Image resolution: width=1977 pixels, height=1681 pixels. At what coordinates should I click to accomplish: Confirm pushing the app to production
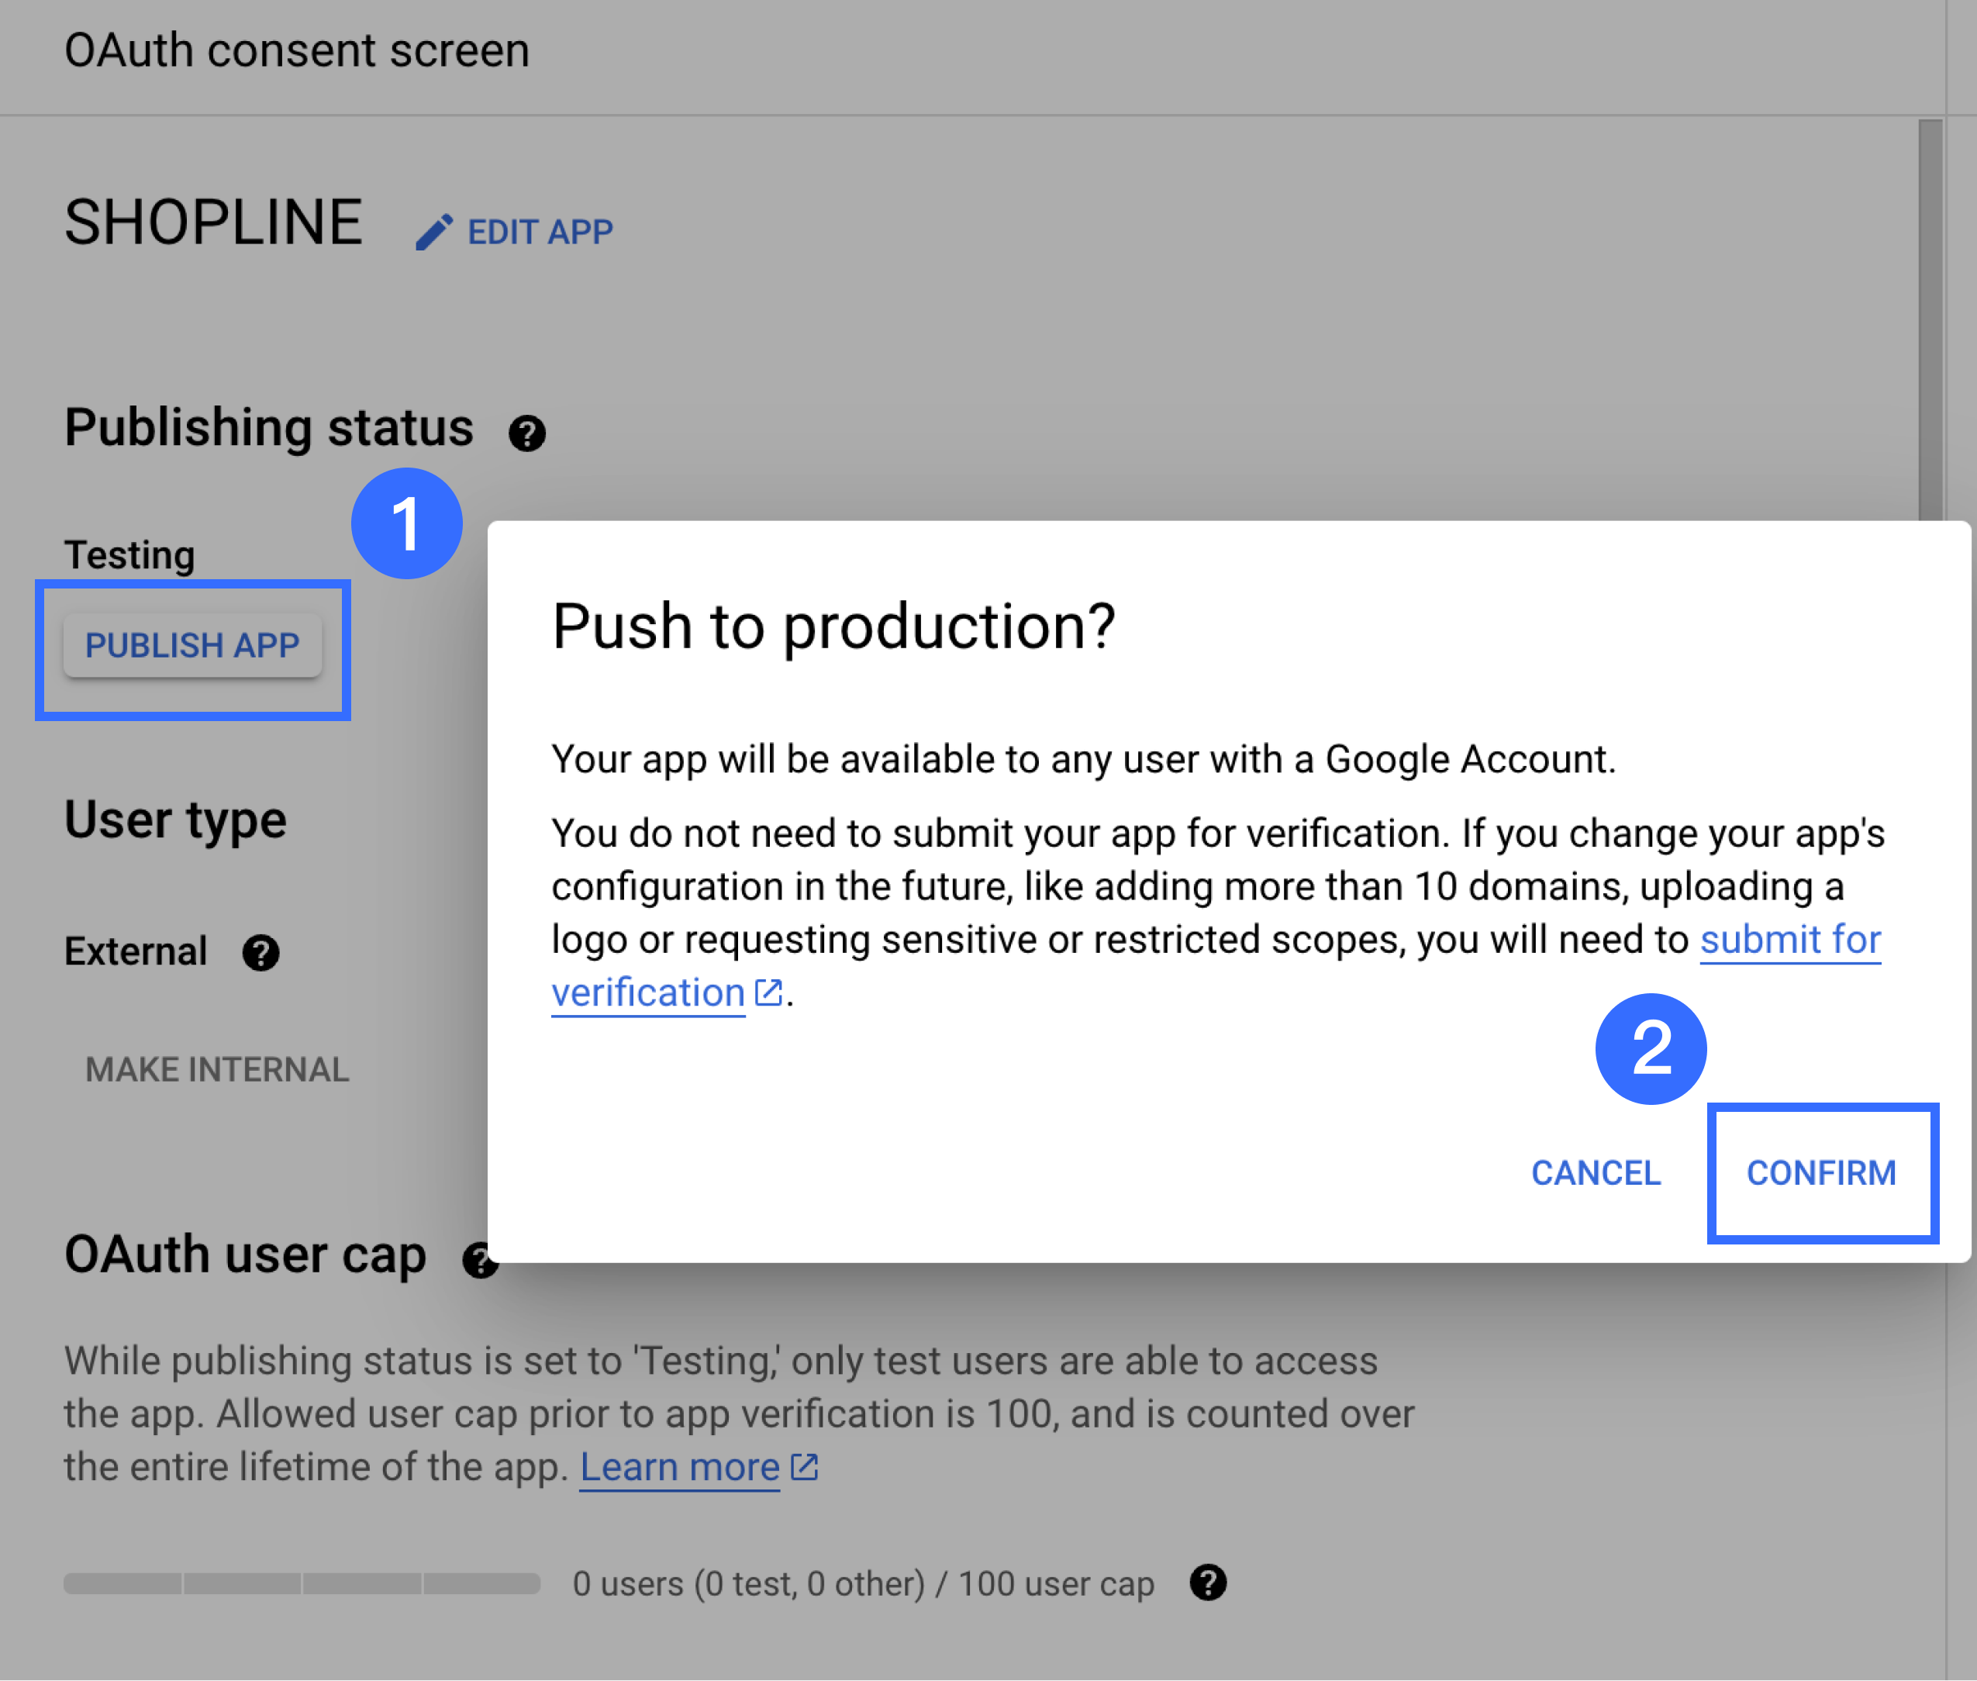[1820, 1173]
